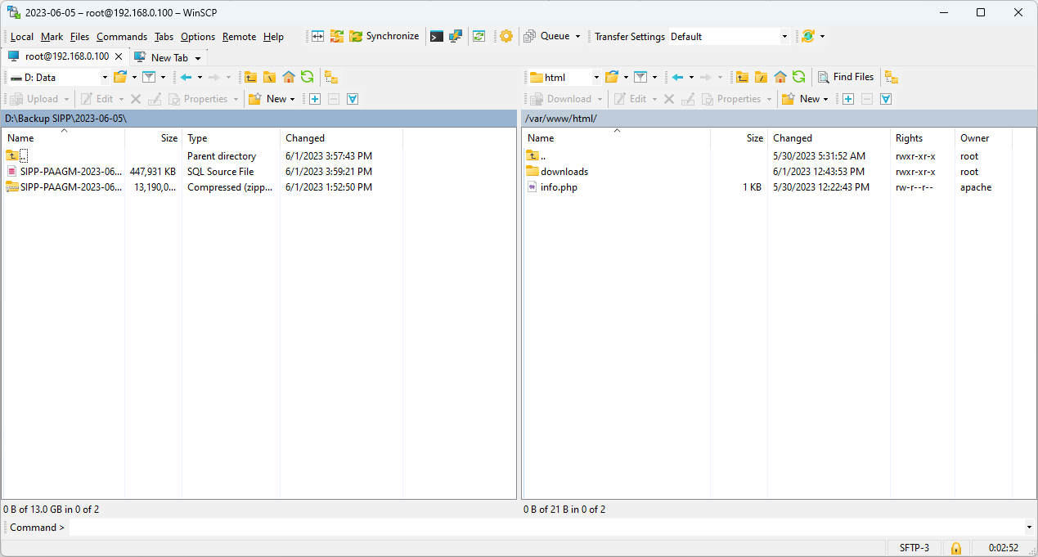This screenshot has height=557, width=1038.
Task: Select the local Parent directory row
Action: (x=203, y=156)
